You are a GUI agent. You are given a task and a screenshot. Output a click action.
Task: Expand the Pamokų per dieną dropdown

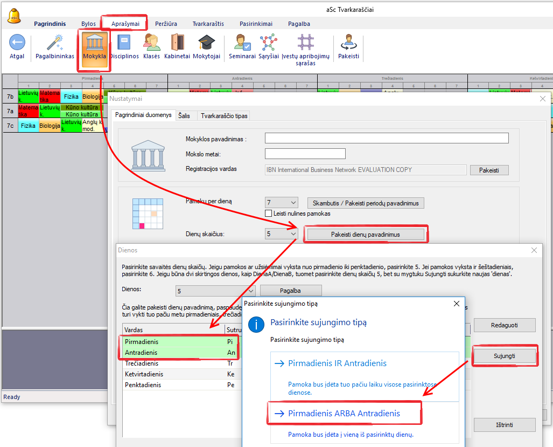point(293,203)
